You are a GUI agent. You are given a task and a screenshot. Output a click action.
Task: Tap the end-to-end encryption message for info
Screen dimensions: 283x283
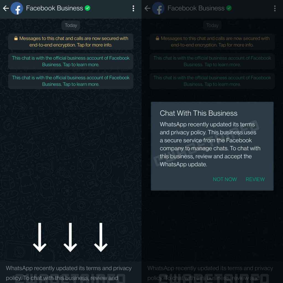coord(71,41)
